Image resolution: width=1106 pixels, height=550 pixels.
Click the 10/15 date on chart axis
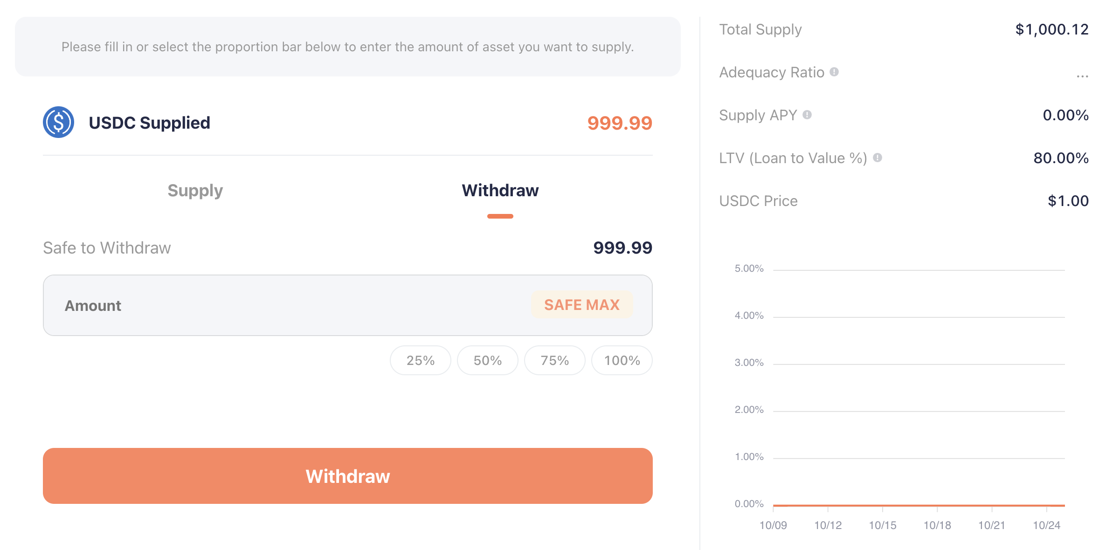882,525
